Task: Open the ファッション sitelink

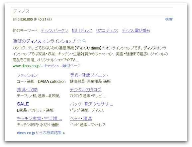Action: pyautogui.click(x=27, y=75)
